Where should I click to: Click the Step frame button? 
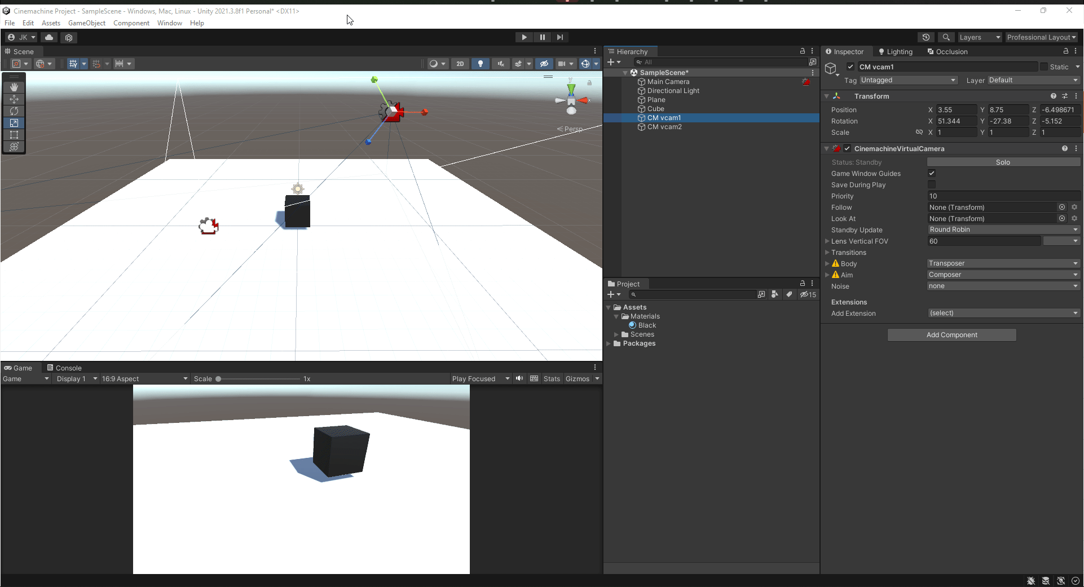pyautogui.click(x=559, y=37)
